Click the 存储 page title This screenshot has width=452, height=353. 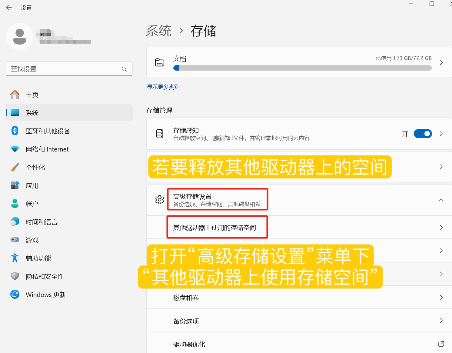[x=204, y=31]
